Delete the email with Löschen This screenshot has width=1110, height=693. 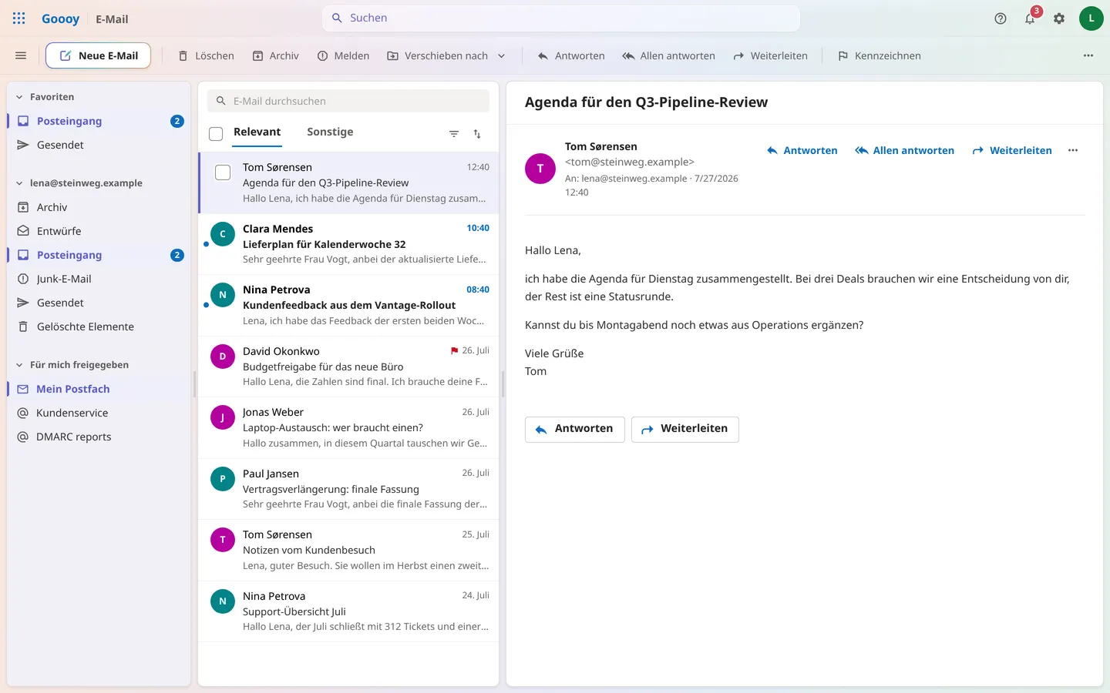[206, 55]
